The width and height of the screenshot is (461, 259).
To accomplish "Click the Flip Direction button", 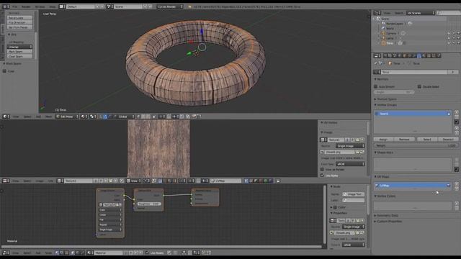I will 19,22.
